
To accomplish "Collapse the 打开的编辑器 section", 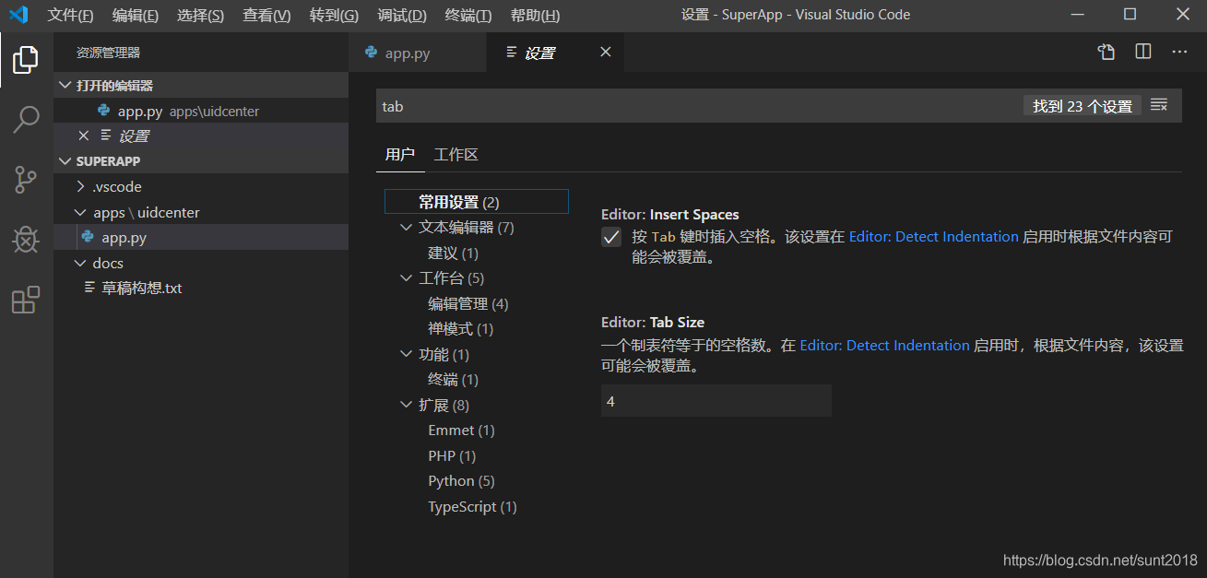I will click(x=65, y=85).
